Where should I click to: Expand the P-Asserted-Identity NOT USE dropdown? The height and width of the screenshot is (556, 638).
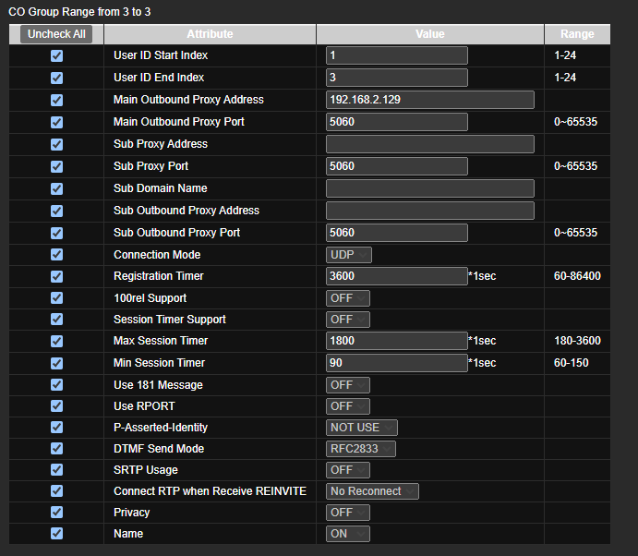click(x=362, y=428)
